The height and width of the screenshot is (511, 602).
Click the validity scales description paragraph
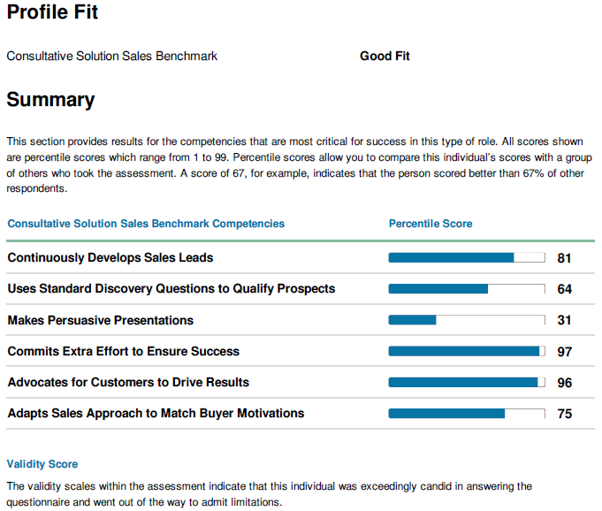click(269, 494)
